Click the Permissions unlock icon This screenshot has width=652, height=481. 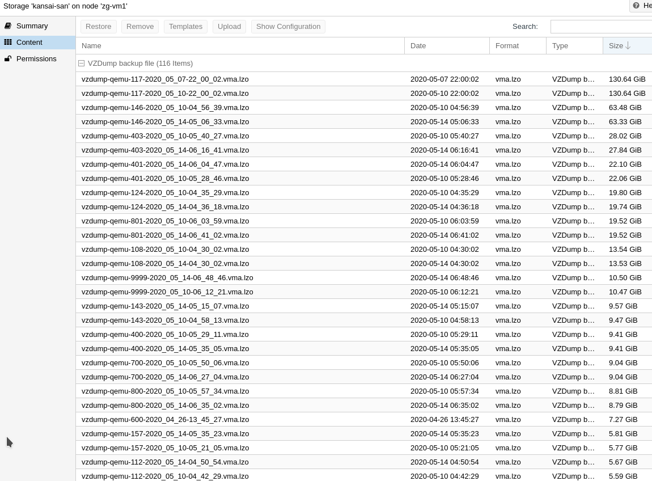pos(8,58)
